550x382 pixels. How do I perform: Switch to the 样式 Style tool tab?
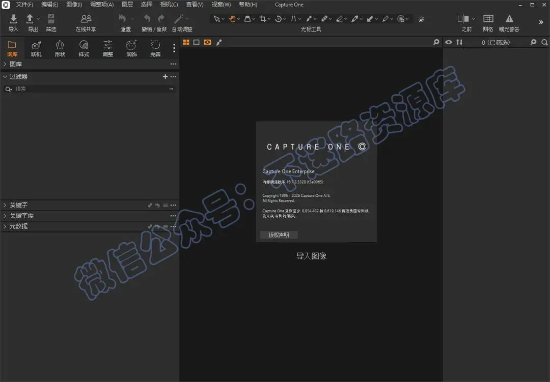84,48
